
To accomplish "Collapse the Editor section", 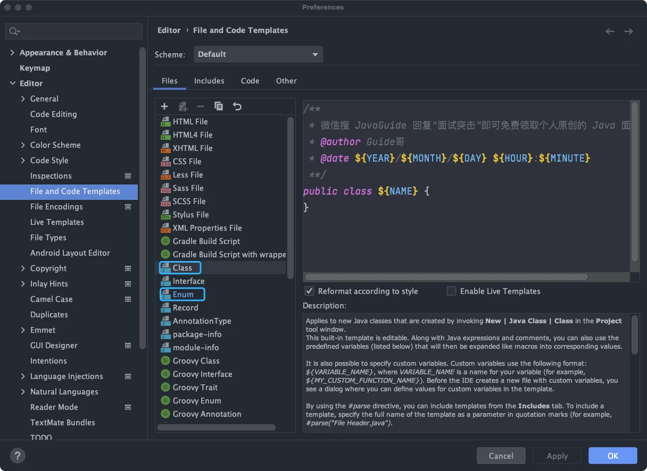I will click(13, 83).
